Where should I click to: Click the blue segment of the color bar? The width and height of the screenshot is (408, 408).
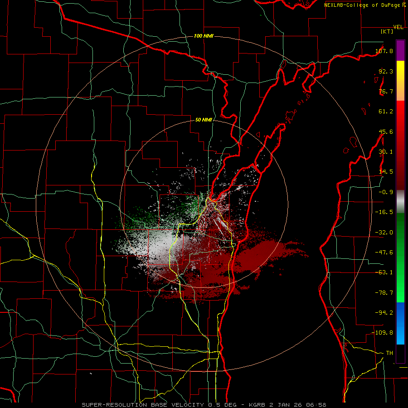(400, 323)
